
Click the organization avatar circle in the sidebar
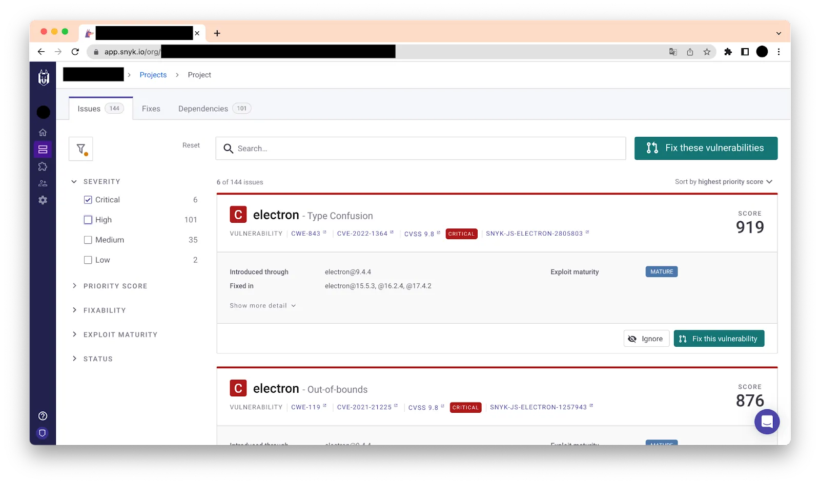[44, 112]
